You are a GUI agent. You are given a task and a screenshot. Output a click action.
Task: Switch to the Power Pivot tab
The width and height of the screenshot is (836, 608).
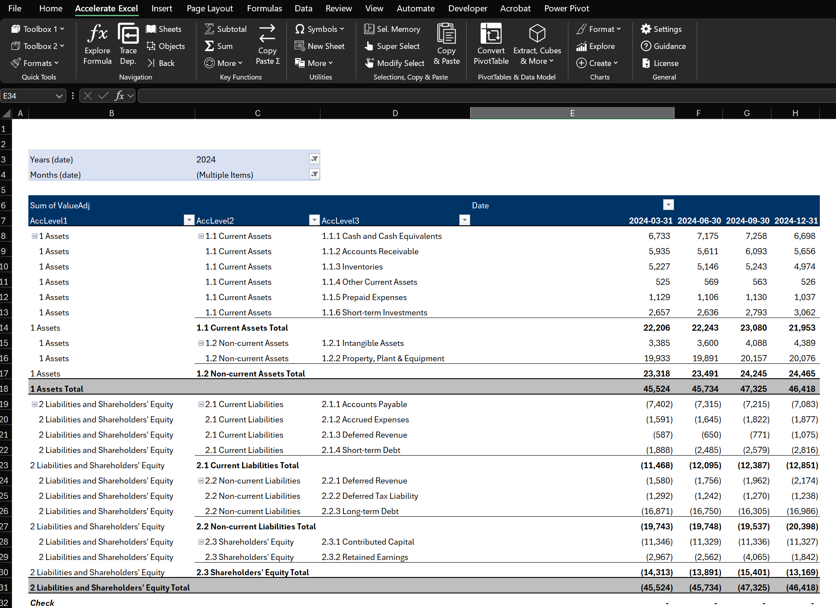pos(566,8)
